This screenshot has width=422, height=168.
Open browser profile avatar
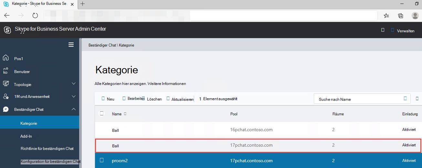(x=415, y=16)
